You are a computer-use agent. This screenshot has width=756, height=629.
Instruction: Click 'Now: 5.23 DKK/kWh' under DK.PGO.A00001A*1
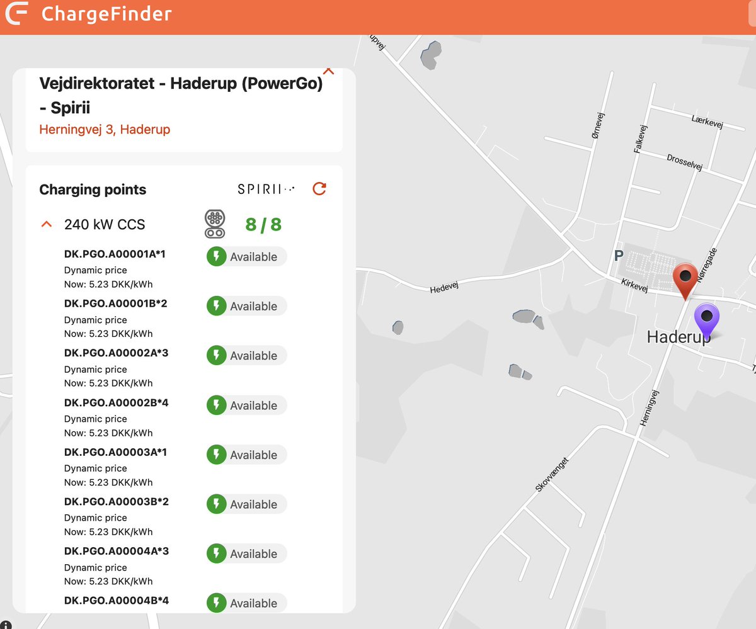pyautogui.click(x=108, y=284)
